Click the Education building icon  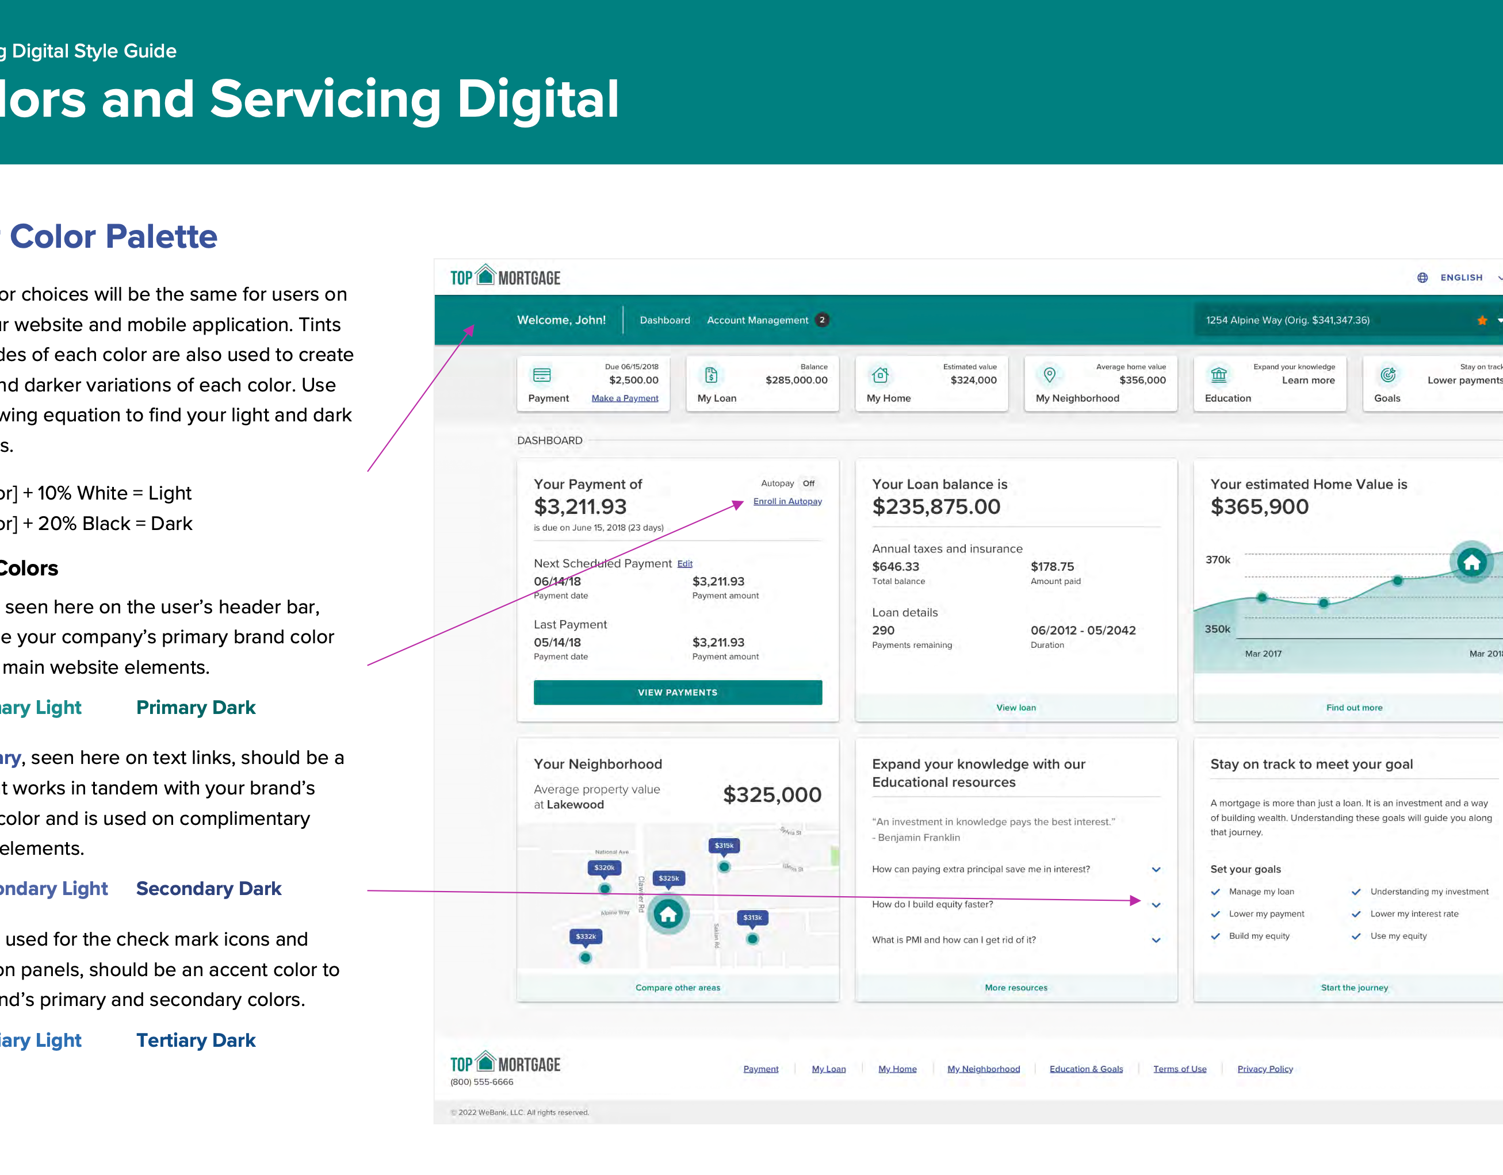[1219, 375]
